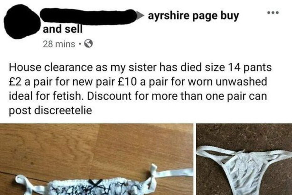Screen dimensions: 292x195
Task: Open the 'ayrshire page buy' group link
Action: [x=193, y=16]
